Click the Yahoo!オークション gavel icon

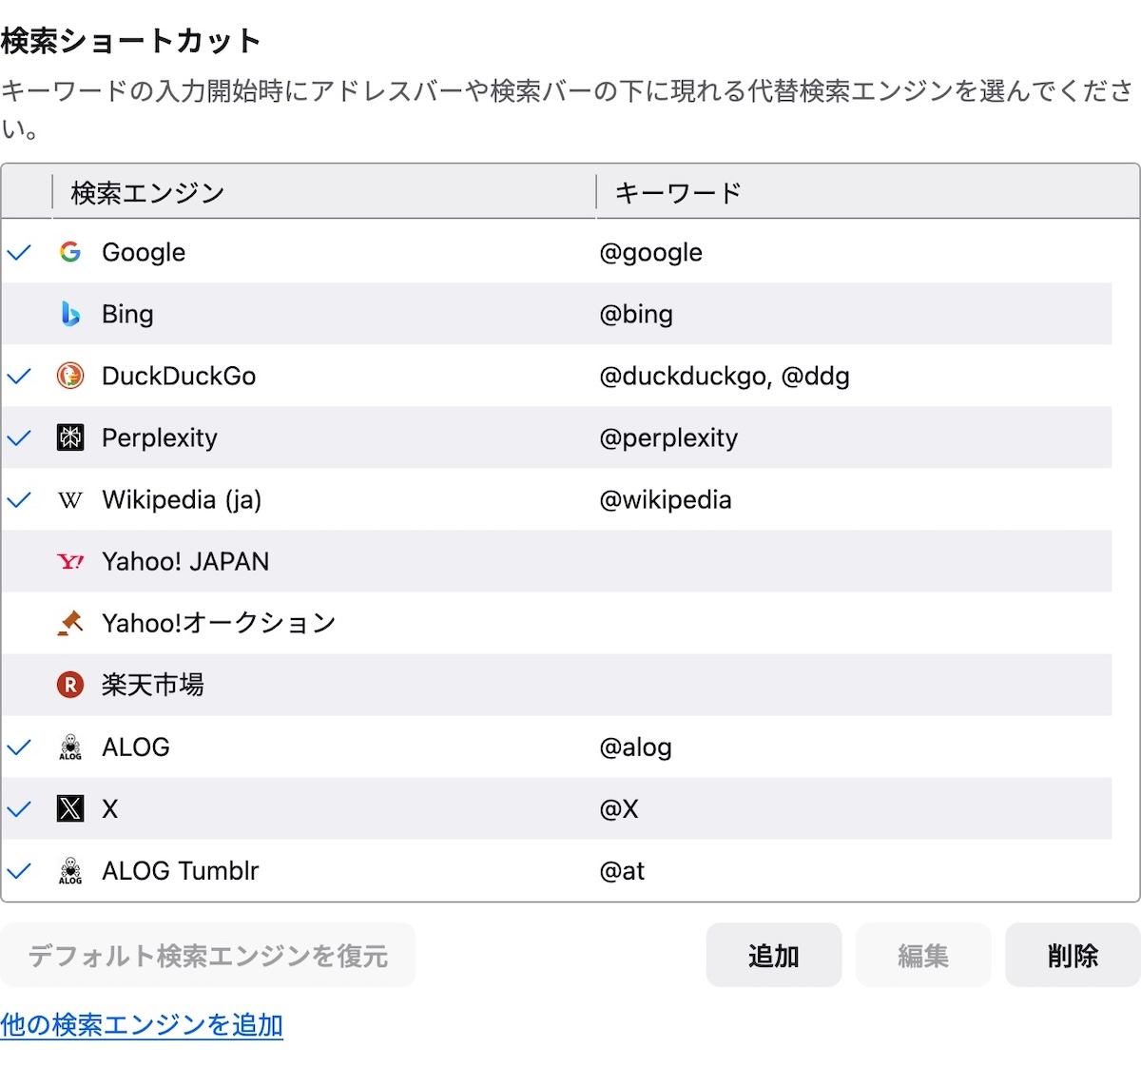tap(70, 623)
